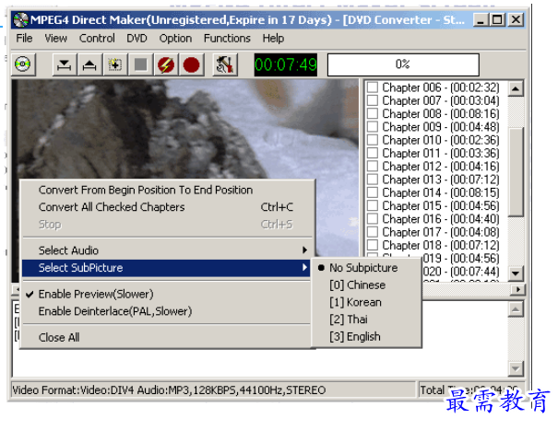Open DVD disc icon in toolbar

coord(23,64)
